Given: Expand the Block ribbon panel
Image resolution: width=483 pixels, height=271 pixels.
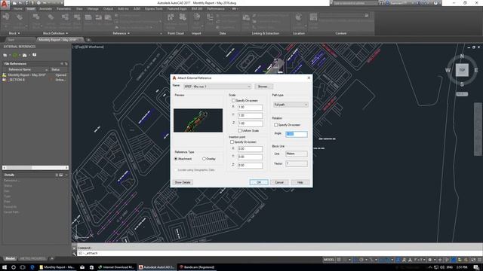Looking at the screenshot, I should (x=14, y=33).
